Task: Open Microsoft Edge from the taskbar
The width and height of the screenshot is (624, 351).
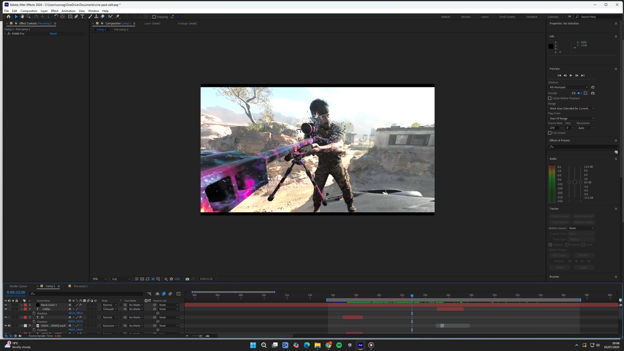Action: click(x=307, y=345)
